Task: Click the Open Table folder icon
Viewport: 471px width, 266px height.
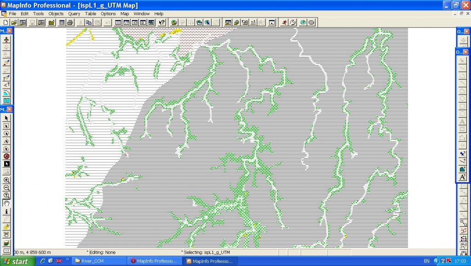Action: 14,23
